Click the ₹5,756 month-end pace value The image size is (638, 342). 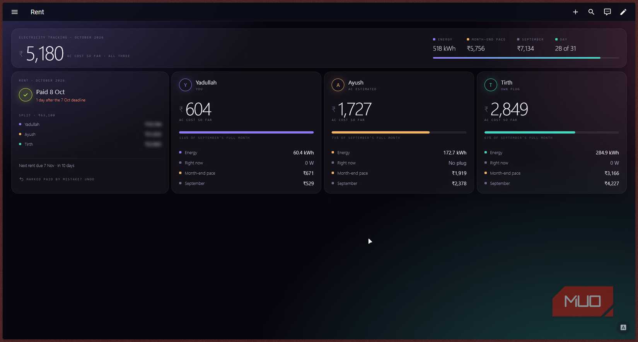(476, 49)
